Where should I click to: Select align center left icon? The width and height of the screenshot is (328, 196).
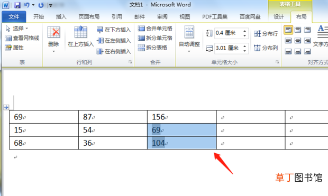(288, 41)
